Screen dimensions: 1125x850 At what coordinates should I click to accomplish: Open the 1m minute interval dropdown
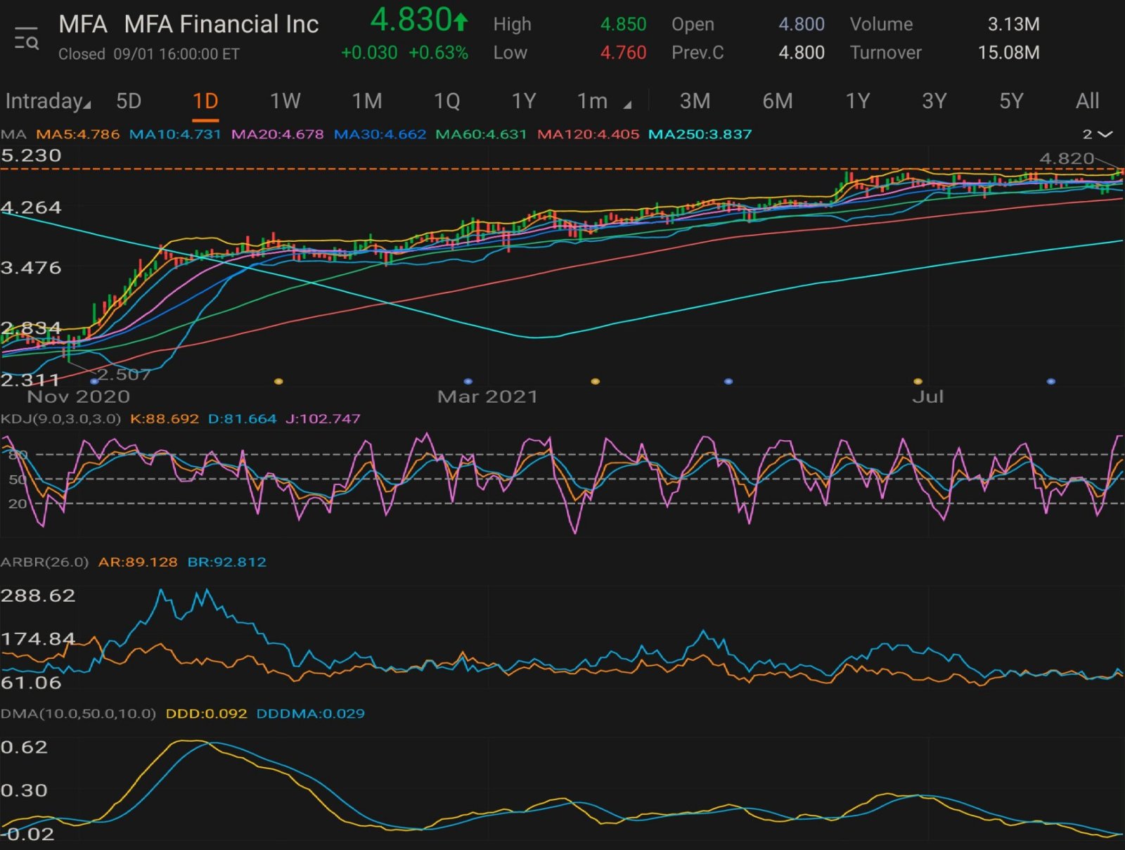tap(603, 101)
